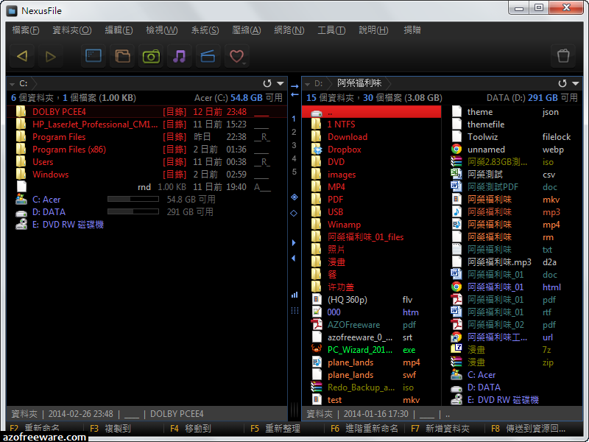Screen dimensions: 589x442
Task: Click the back navigation arrow
Action: coord(21,56)
